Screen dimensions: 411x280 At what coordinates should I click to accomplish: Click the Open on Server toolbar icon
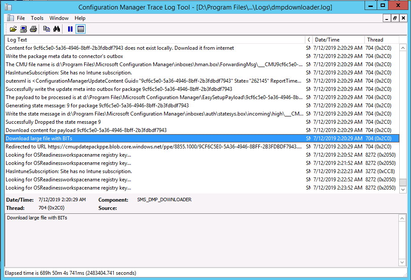pos(23,29)
